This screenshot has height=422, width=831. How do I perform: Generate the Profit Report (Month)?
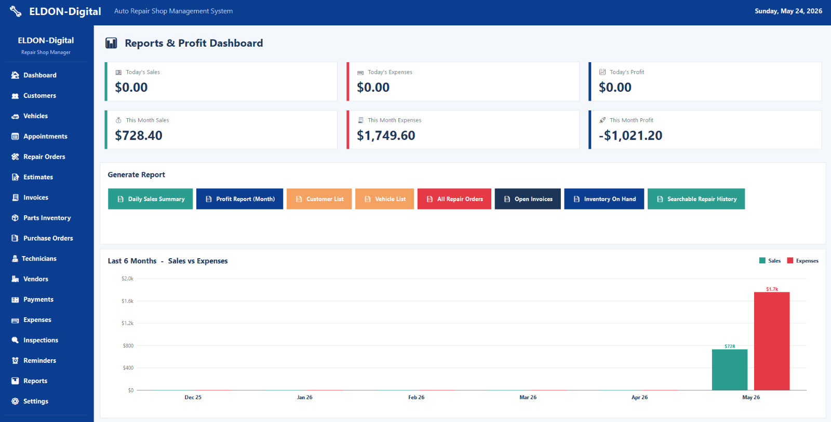[x=239, y=199]
